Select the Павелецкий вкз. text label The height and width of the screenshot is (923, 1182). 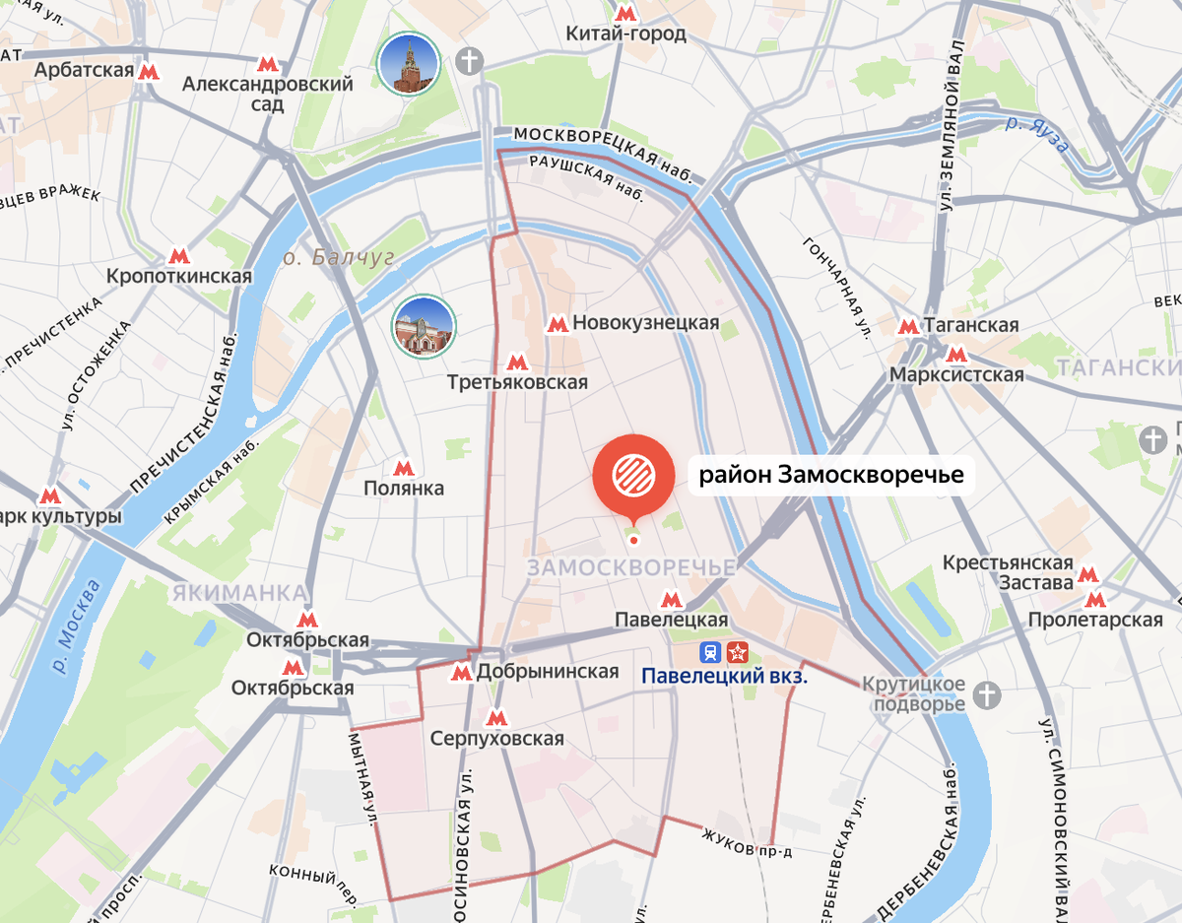pyautogui.click(x=725, y=677)
